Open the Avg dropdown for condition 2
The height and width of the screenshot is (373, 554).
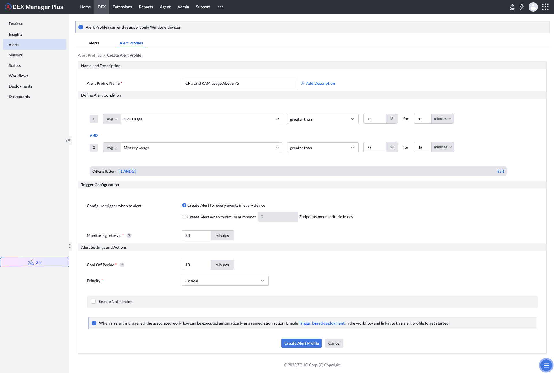click(x=112, y=148)
